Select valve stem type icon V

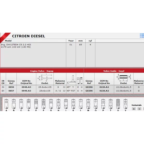(x=126, y=104)
